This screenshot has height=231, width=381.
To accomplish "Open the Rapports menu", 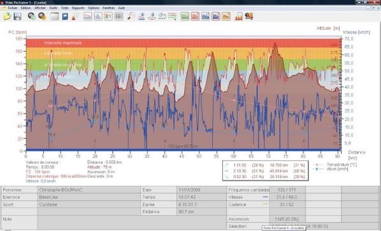I will coord(78,8).
